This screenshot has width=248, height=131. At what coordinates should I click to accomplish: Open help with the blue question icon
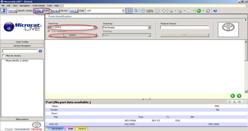[215, 11]
